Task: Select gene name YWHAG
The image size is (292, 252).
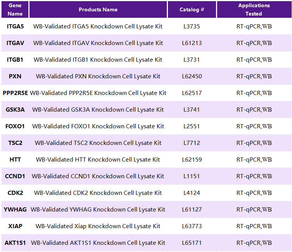Action: pos(15,210)
